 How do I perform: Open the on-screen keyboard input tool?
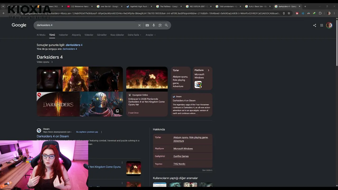pyautogui.click(x=147, y=25)
